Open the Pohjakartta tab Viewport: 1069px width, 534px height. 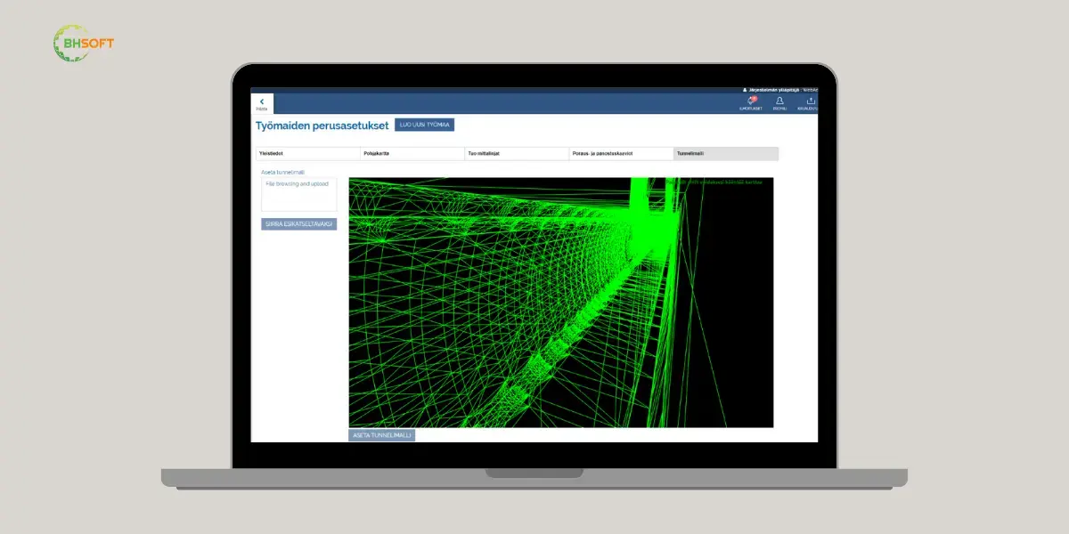(x=412, y=153)
